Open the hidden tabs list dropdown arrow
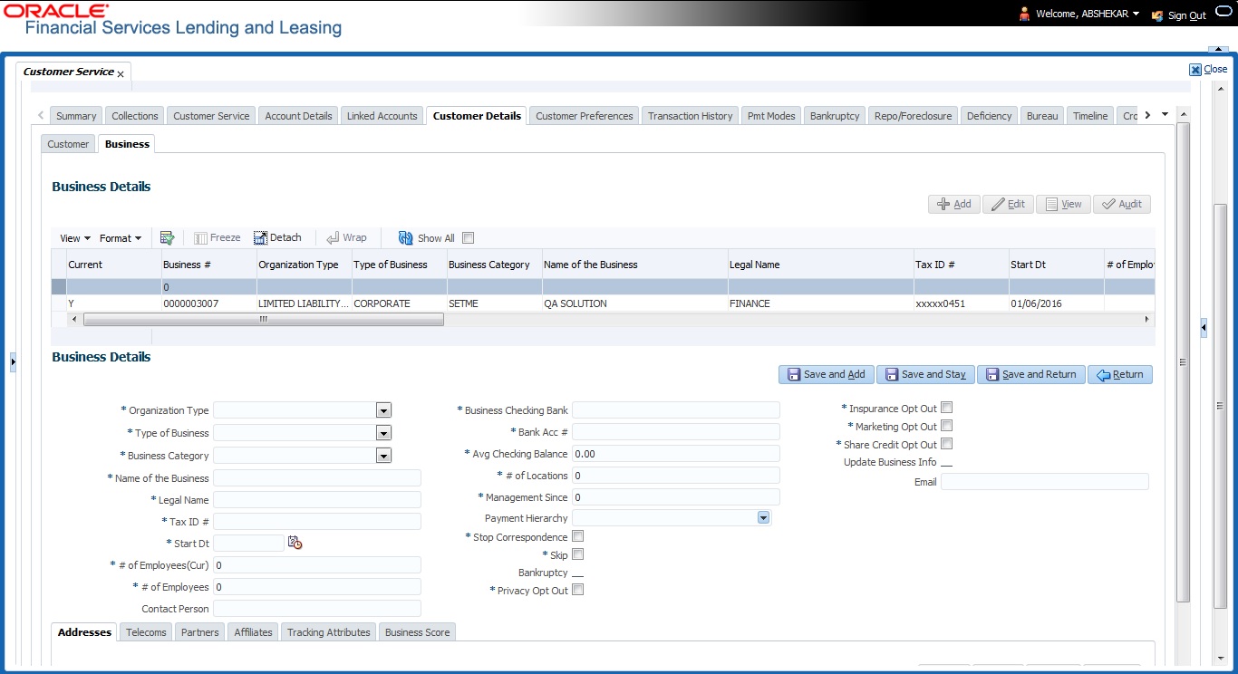 click(1165, 115)
